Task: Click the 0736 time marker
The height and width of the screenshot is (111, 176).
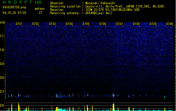Action: [103, 24]
